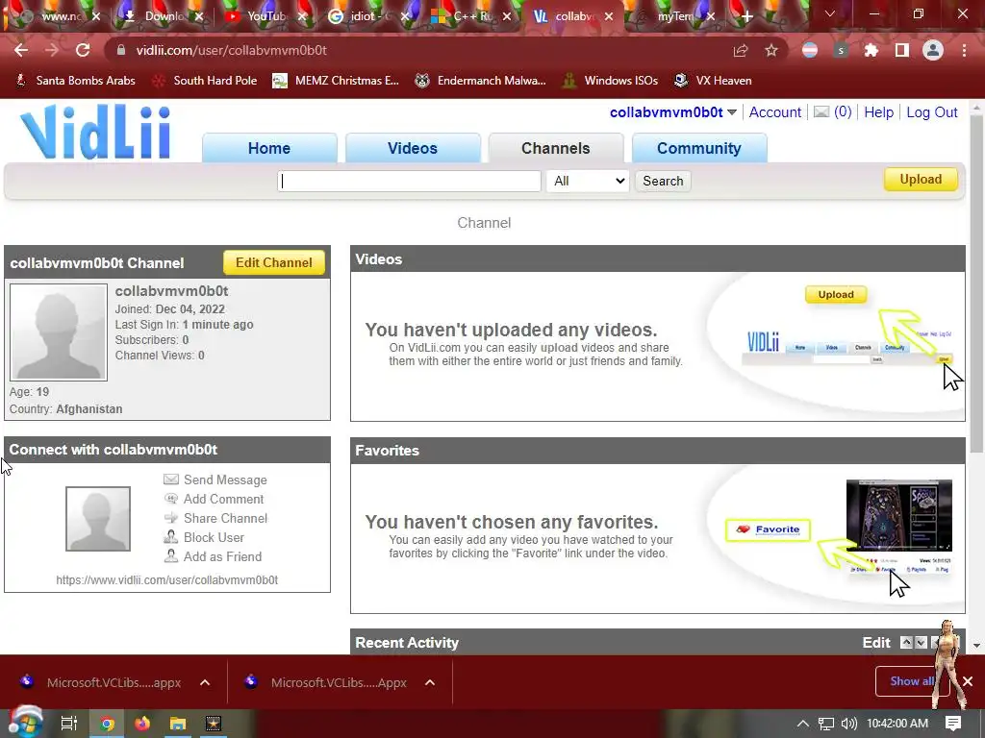Show hidden tray icons chevron
985x738 pixels.
pos(803,724)
